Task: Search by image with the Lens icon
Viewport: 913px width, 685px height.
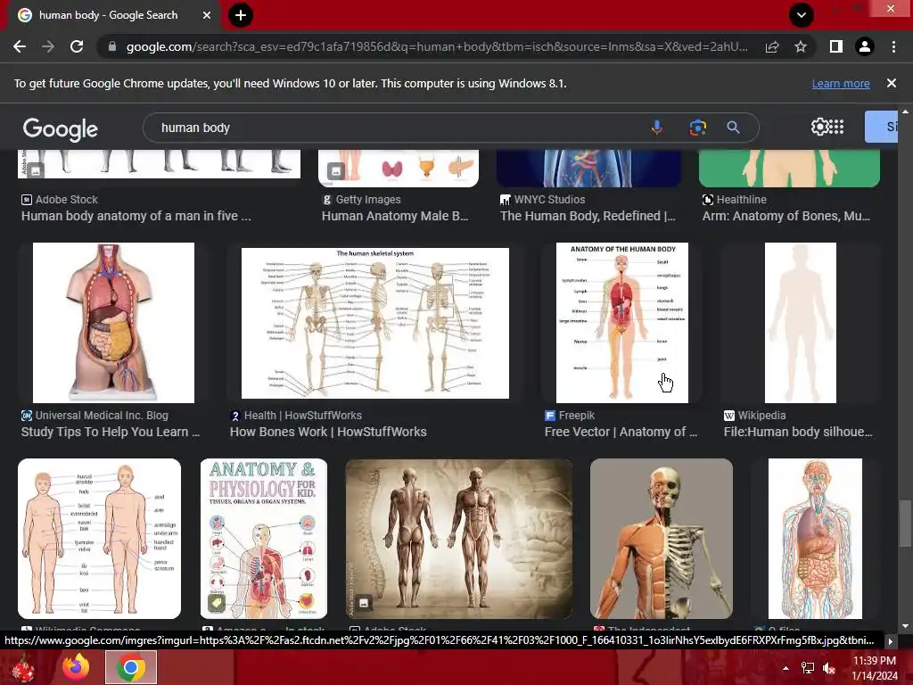Action: (697, 128)
